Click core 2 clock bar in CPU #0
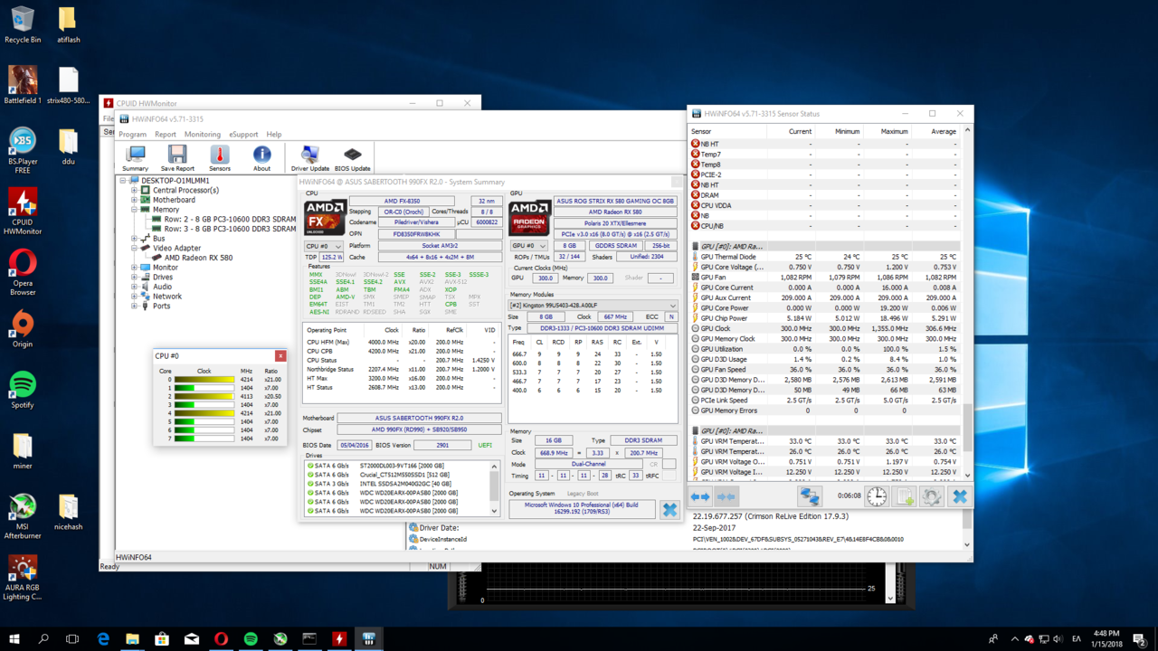Viewport: 1158px width, 651px height. pyautogui.click(x=204, y=396)
